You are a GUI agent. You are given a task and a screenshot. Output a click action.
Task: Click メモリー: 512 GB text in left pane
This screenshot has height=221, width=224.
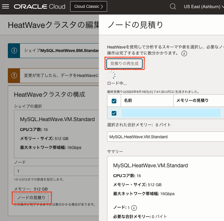pos(31,189)
